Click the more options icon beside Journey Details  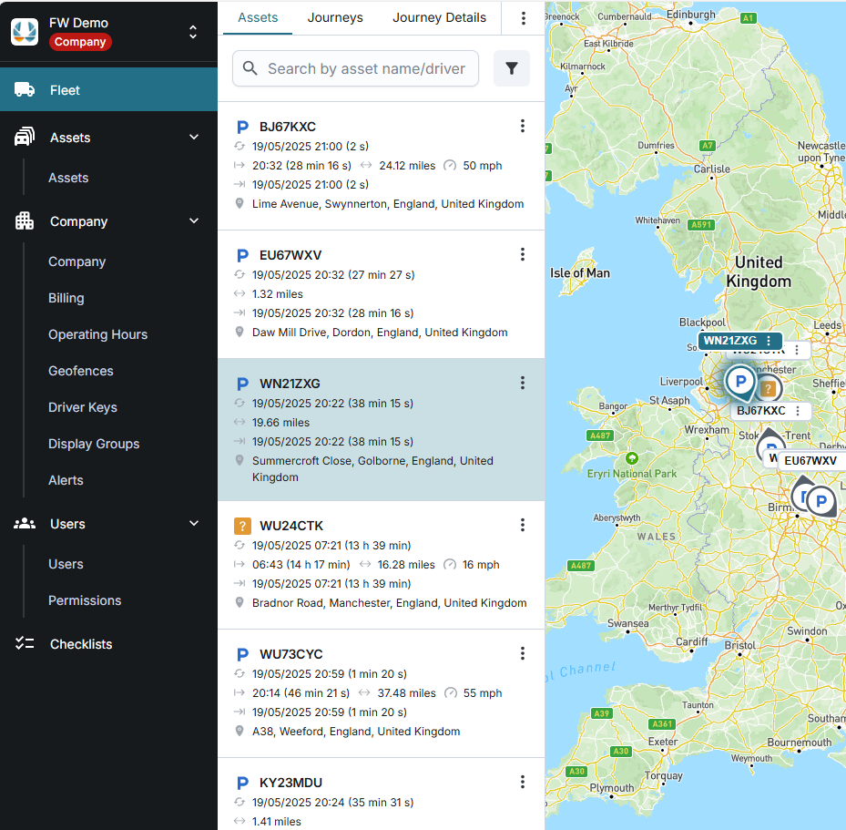(x=523, y=18)
